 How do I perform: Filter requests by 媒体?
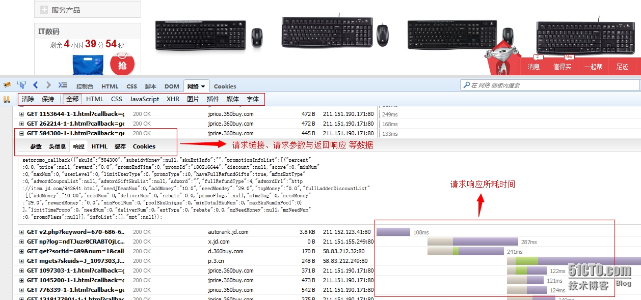tap(233, 99)
